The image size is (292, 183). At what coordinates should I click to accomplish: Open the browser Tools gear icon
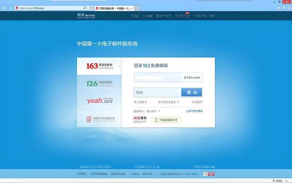point(289,8)
